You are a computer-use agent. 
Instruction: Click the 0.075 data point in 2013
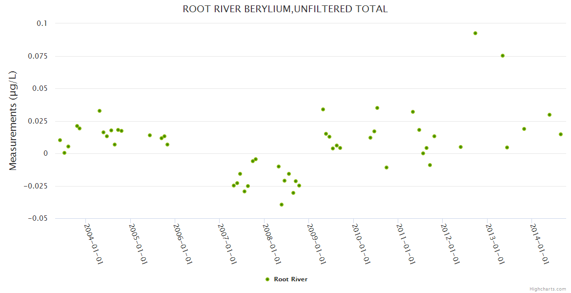click(x=503, y=56)
